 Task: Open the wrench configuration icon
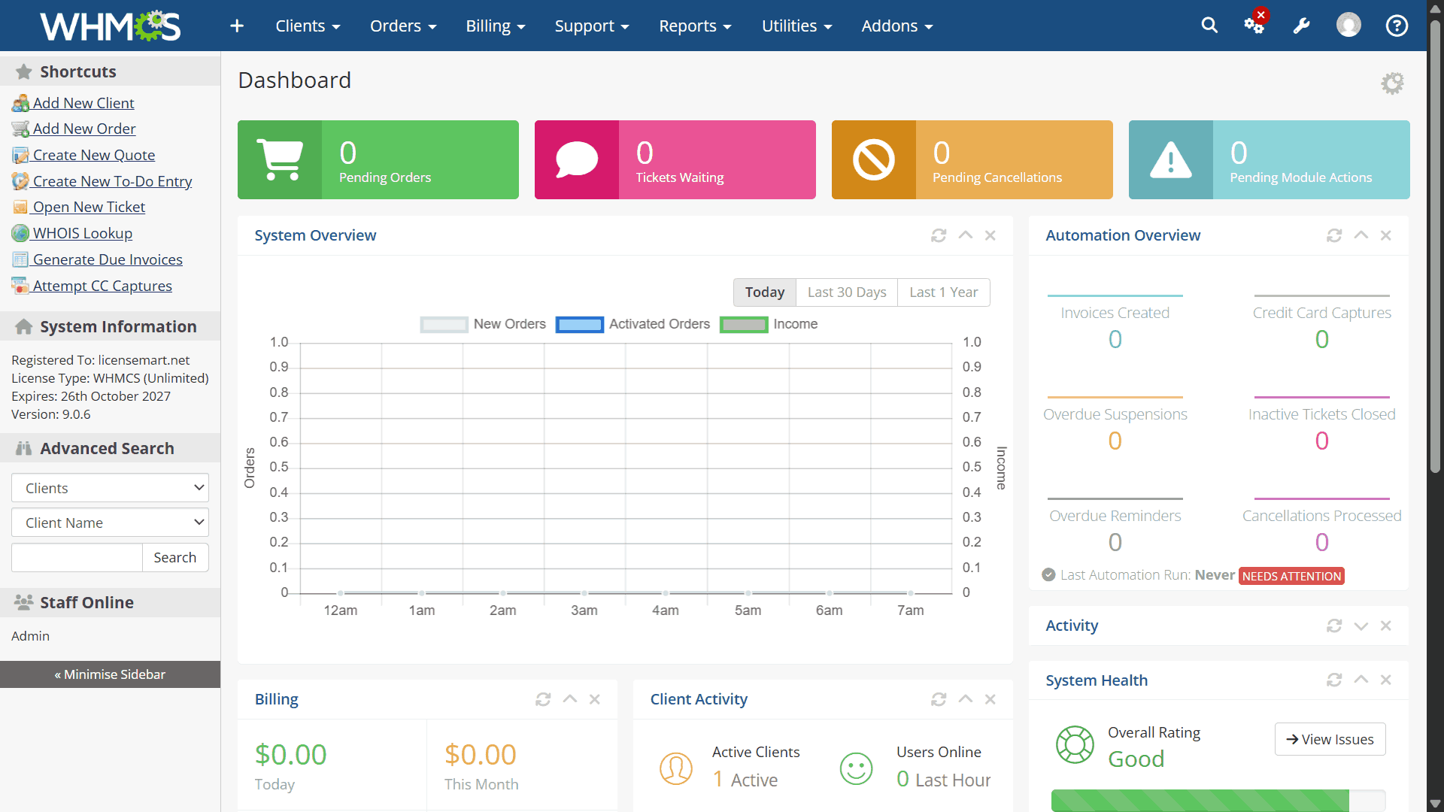point(1301,26)
